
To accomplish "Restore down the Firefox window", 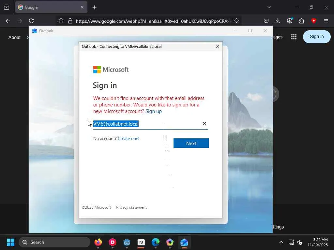I will pos(311,7).
